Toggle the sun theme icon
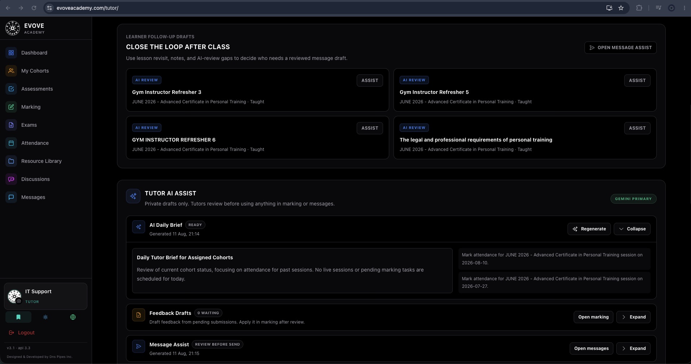The height and width of the screenshot is (364, 691). 45,317
